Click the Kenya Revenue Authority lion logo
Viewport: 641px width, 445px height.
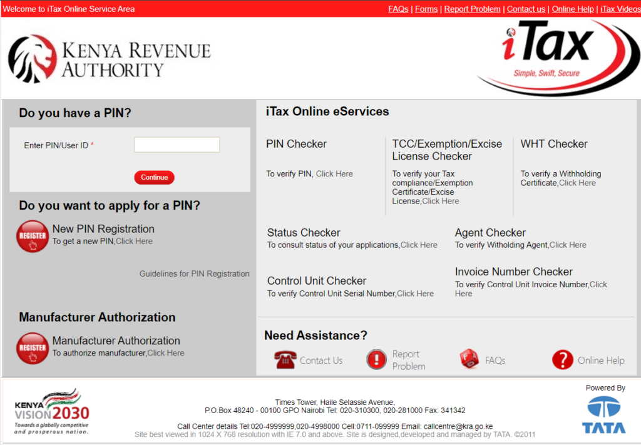pyautogui.click(x=32, y=59)
